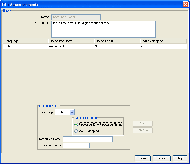Click the Cancel button

(x=161, y=158)
